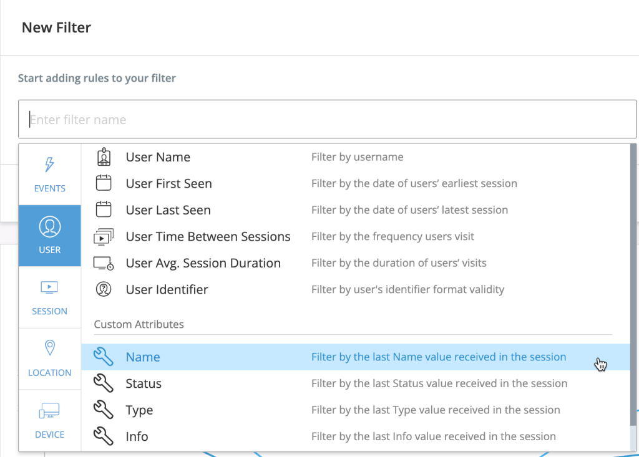This screenshot has width=639, height=457.
Task: Click the wrench icon beside Status
Action: [x=104, y=383]
